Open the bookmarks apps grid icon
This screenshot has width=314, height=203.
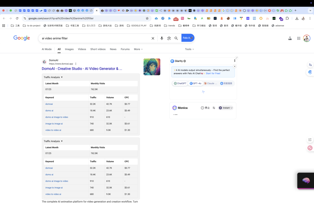(3, 26)
